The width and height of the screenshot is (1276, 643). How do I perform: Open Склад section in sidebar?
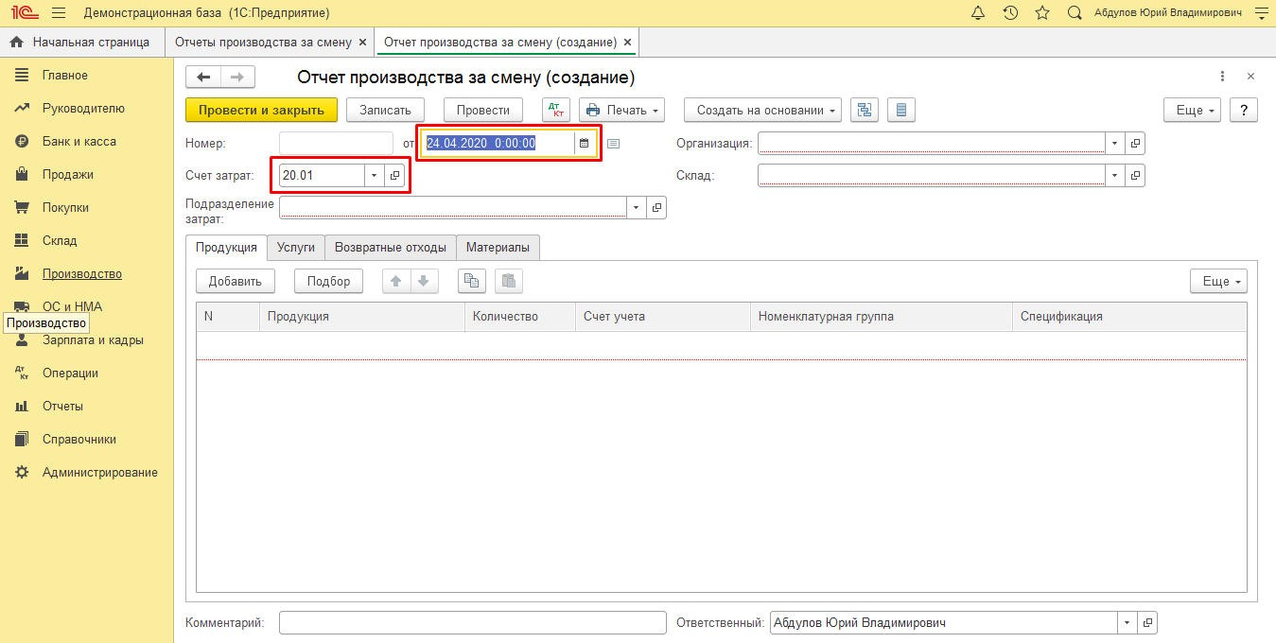tap(60, 241)
